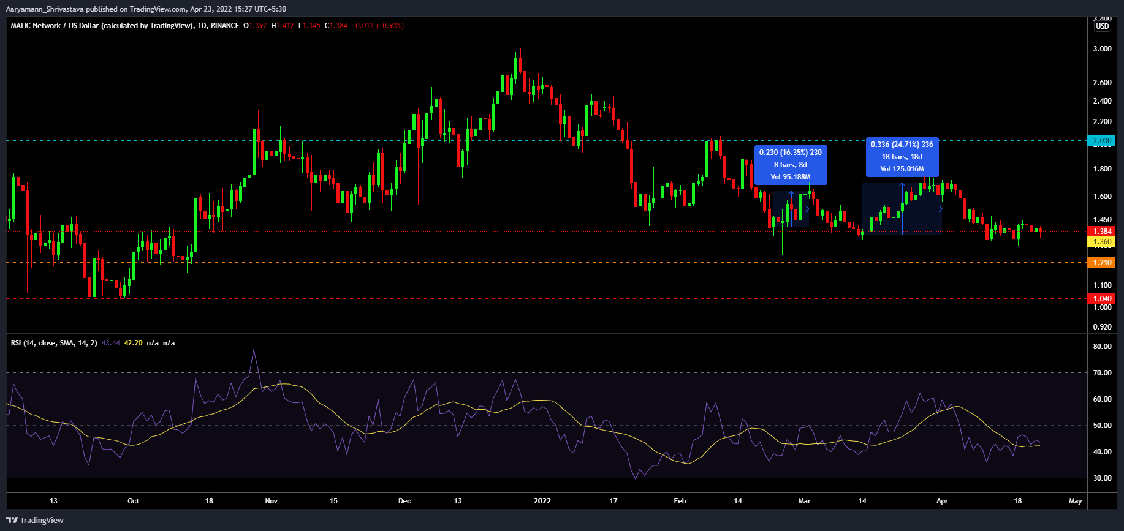
Task: Click the May label on the time axis
Action: [1075, 501]
